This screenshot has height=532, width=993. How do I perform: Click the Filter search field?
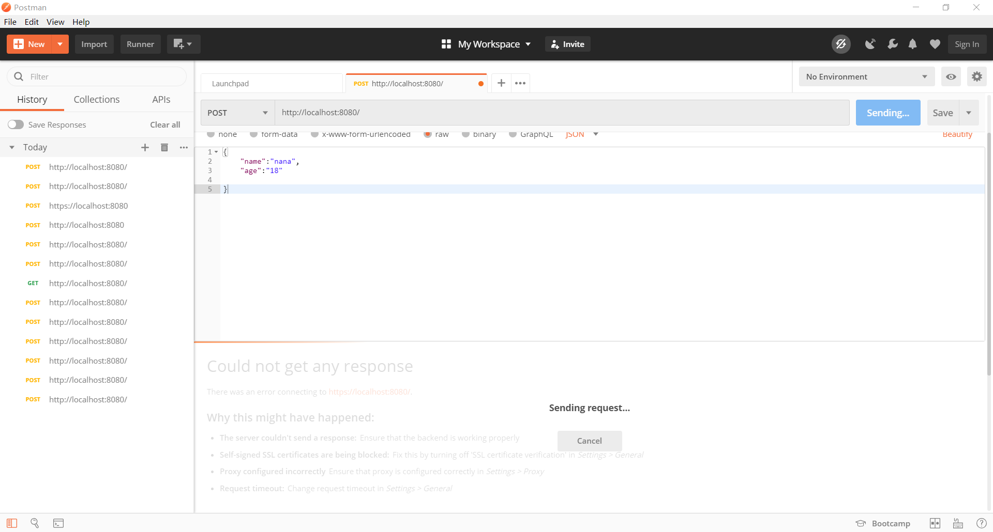(x=97, y=76)
